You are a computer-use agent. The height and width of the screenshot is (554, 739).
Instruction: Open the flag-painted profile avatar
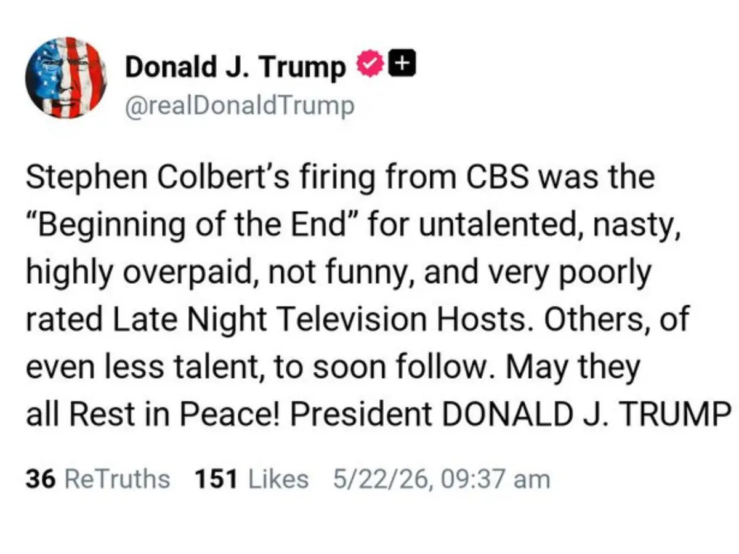point(66,78)
